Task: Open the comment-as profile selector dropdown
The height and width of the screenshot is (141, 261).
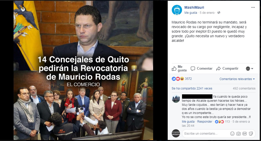Action: (x=249, y=69)
